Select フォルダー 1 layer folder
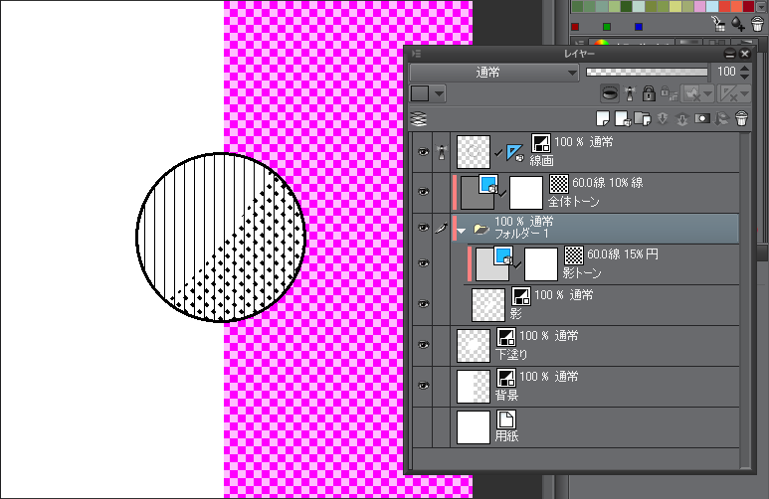 point(594,228)
